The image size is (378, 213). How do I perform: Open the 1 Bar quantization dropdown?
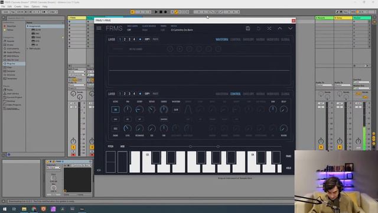tap(53, 12)
